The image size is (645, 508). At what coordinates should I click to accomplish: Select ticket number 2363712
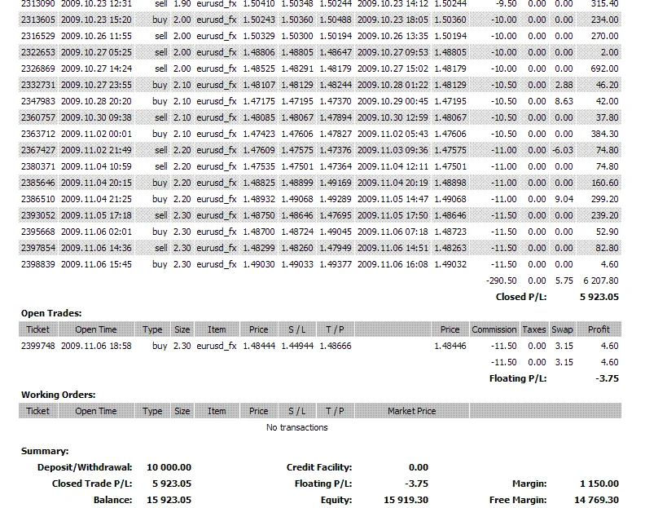click(x=37, y=134)
